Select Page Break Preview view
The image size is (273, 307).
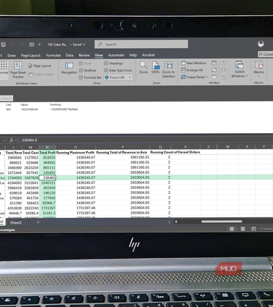[x=18, y=70]
